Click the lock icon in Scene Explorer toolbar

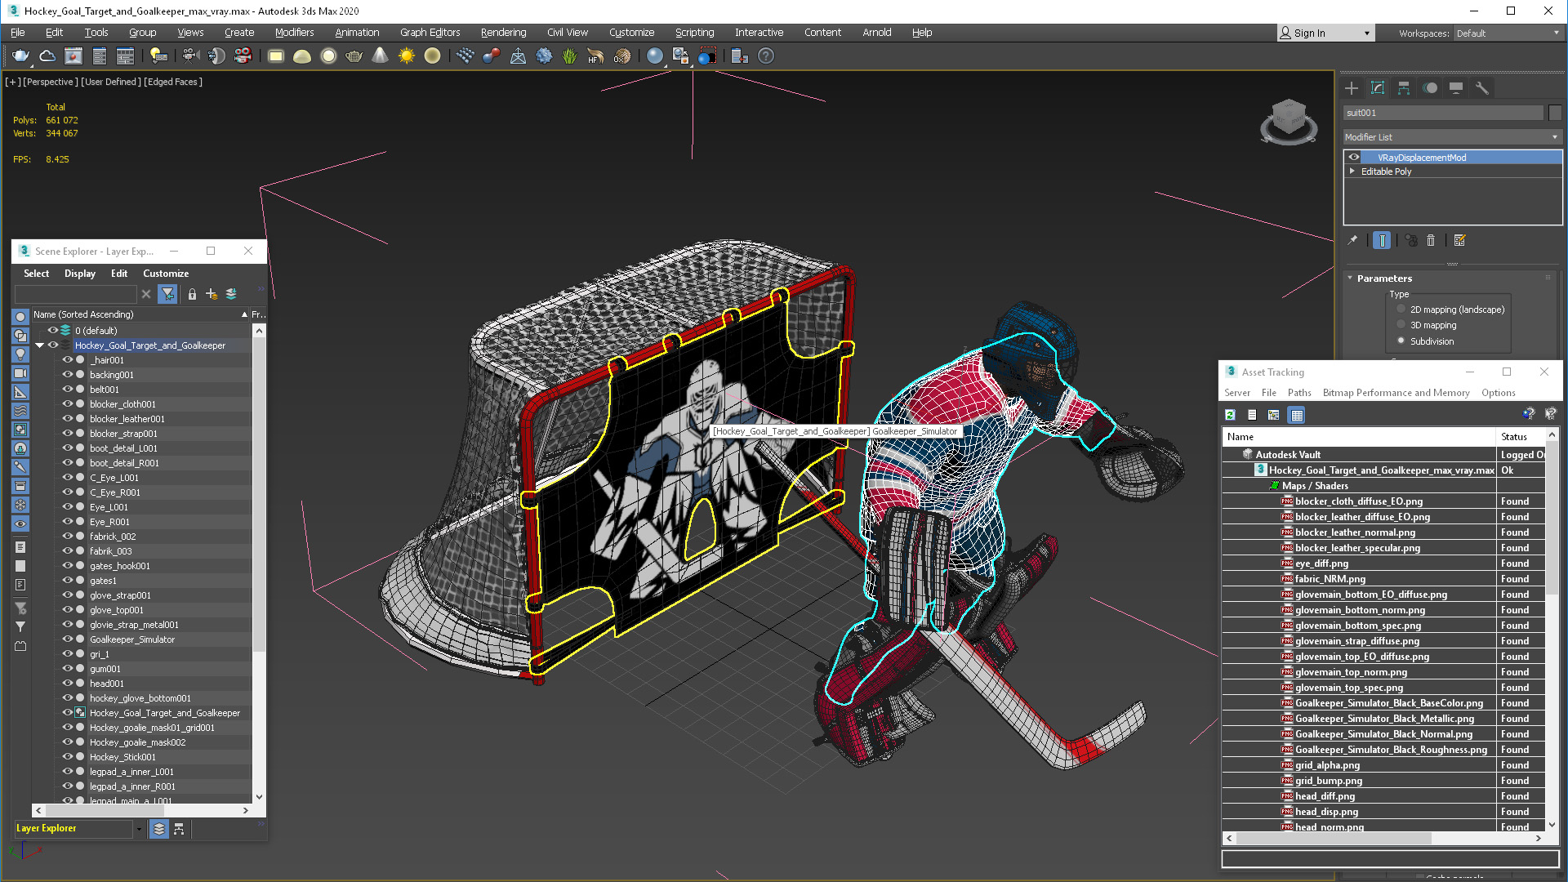click(192, 294)
